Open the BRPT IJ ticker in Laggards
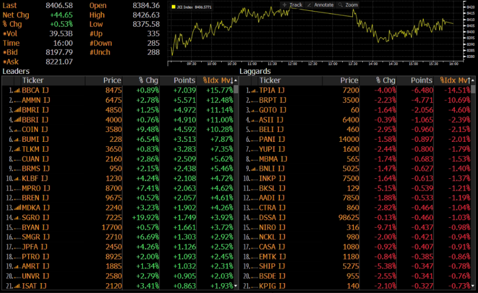 273,100
